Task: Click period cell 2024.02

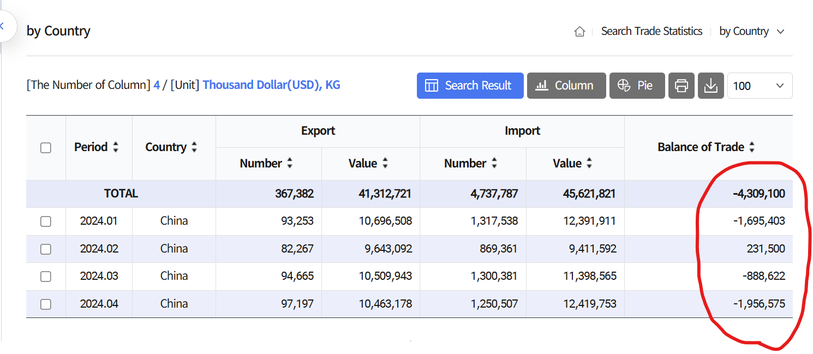Action: point(99,248)
